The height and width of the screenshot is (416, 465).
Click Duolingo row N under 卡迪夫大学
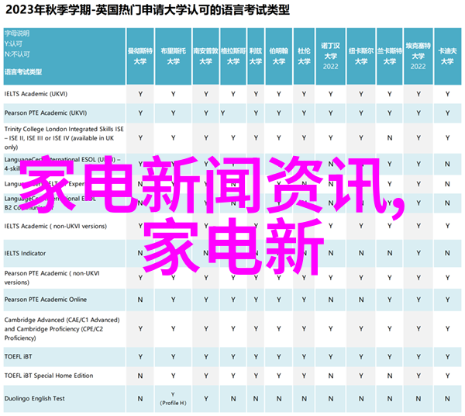point(447,398)
